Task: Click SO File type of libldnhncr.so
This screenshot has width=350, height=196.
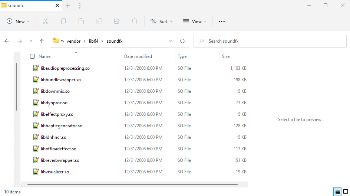Action: click(184, 137)
